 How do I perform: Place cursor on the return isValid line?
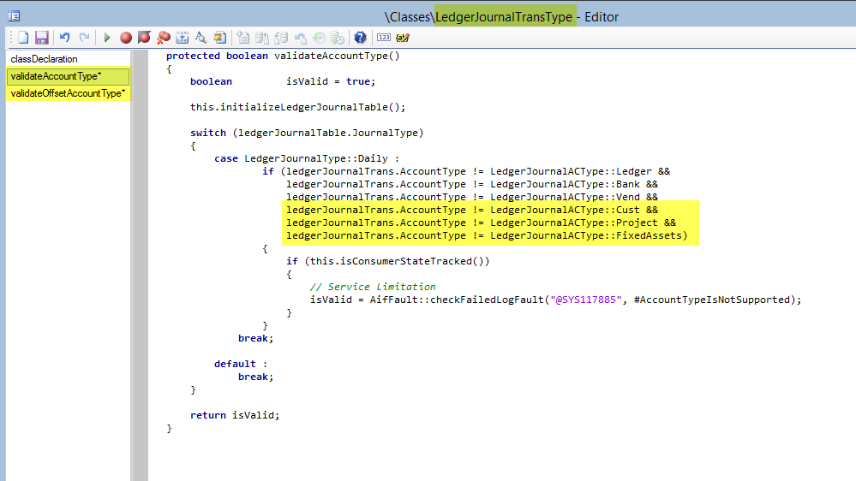coord(235,415)
